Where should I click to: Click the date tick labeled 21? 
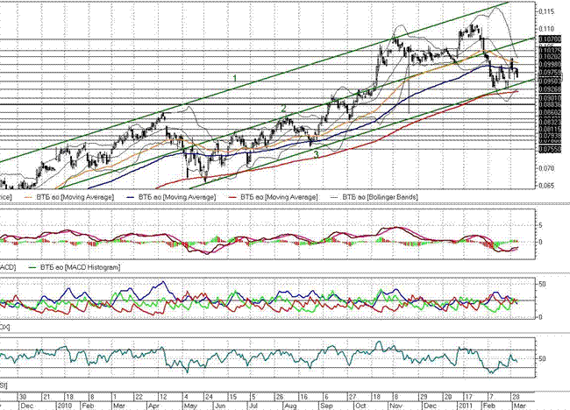pyautogui.click(x=46, y=397)
